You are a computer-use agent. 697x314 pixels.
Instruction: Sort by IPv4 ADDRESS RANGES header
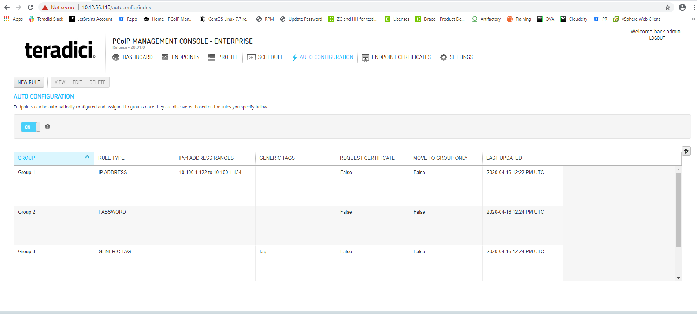215,158
